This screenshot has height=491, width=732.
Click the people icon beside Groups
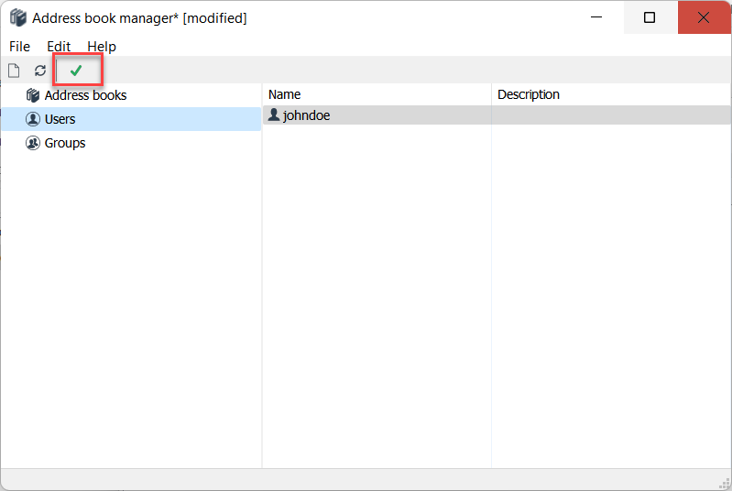pyautogui.click(x=33, y=143)
